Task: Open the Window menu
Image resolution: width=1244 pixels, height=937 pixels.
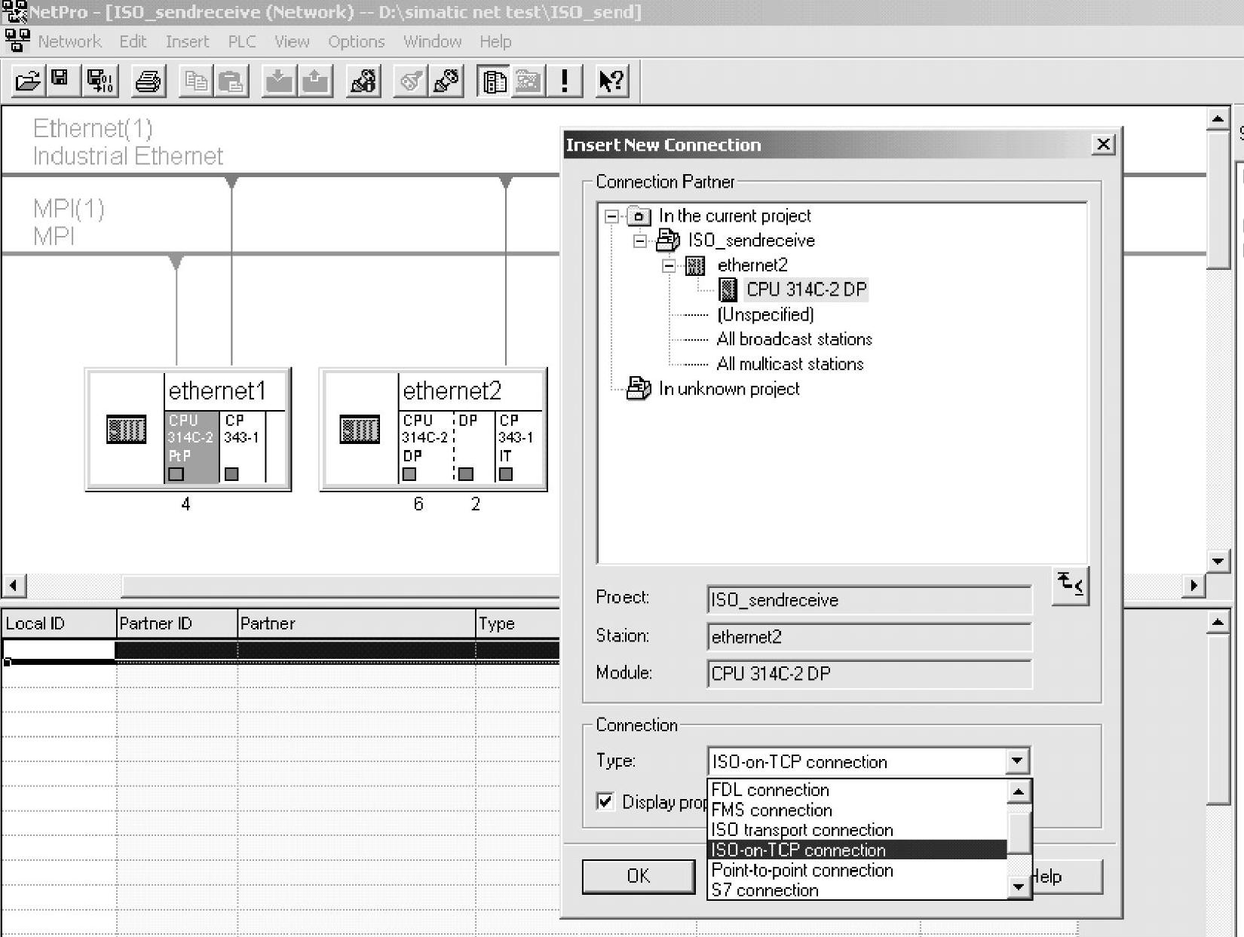Action: (432, 41)
